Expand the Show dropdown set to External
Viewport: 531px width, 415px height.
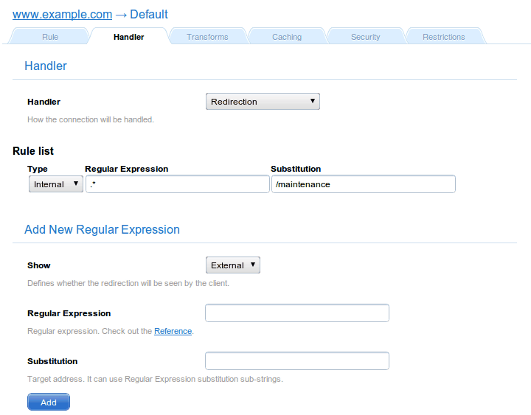pos(232,265)
